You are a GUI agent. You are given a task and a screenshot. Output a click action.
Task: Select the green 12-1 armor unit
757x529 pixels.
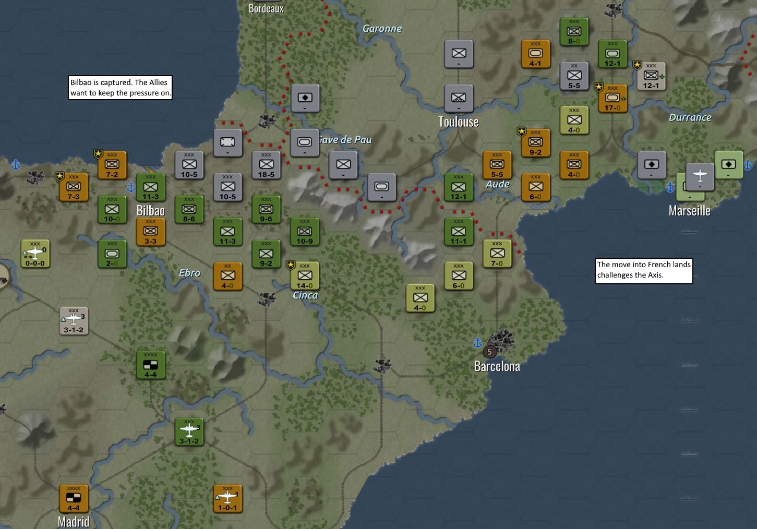coord(613,54)
